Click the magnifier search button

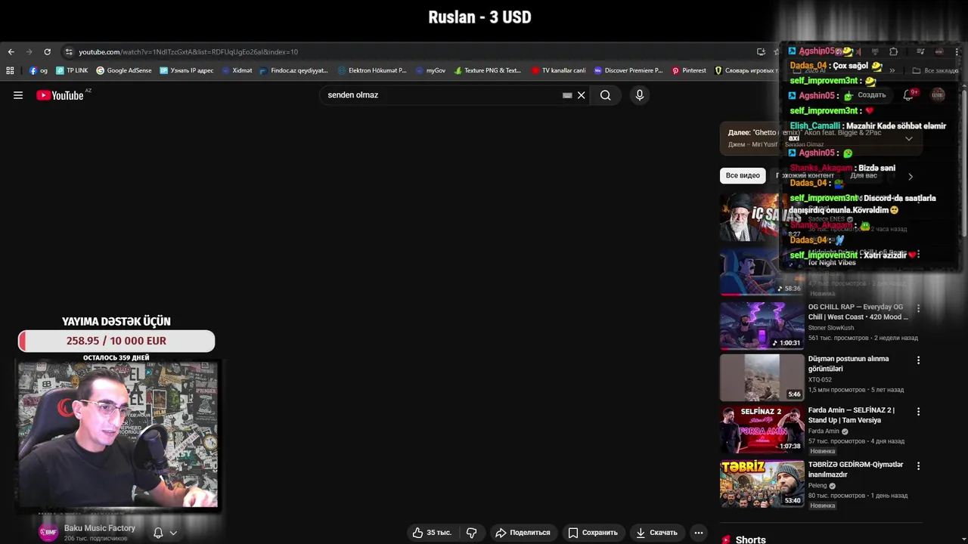tap(606, 95)
